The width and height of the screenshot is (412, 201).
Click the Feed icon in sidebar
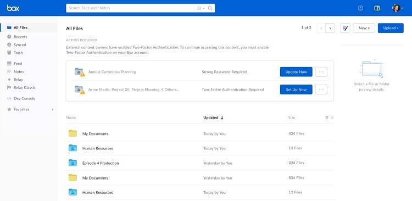[x=9, y=64]
